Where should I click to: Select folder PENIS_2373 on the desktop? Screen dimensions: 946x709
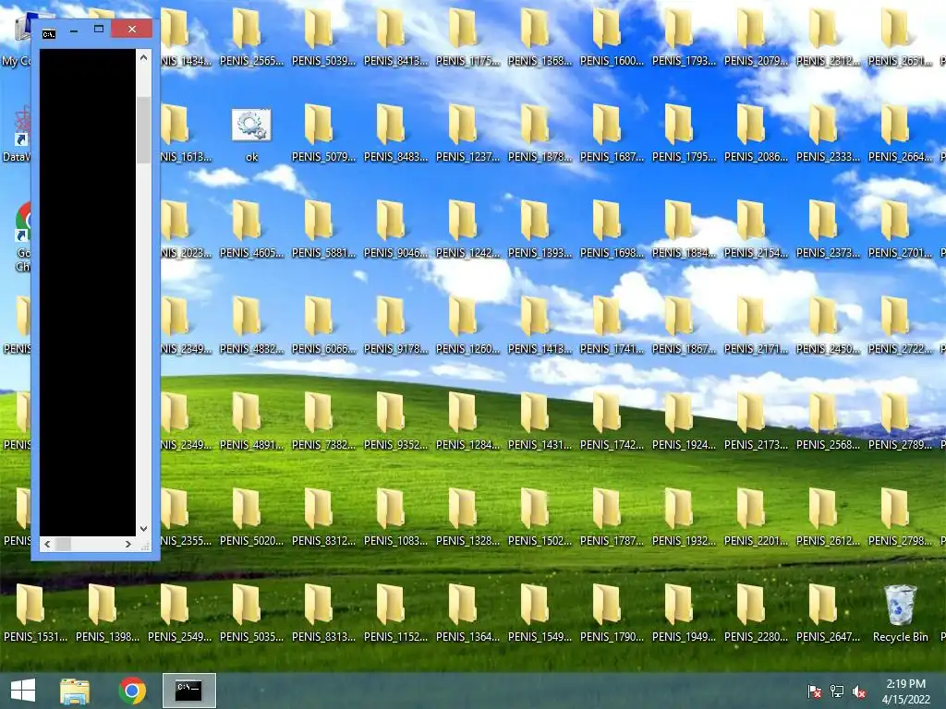pyautogui.click(x=828, y=229)
